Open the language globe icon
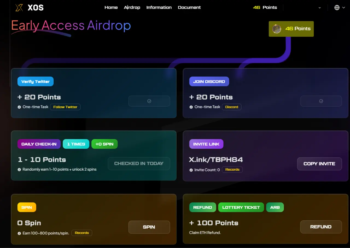Screen dimensions: 350x248 (x=337, y=8)
